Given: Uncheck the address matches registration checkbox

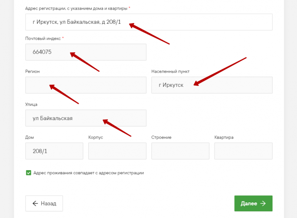Looking at the screenshot, I should click(x=29, y=173).
